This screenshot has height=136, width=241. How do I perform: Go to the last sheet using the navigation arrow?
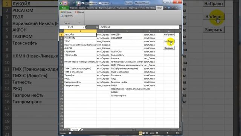coord(69,130)
